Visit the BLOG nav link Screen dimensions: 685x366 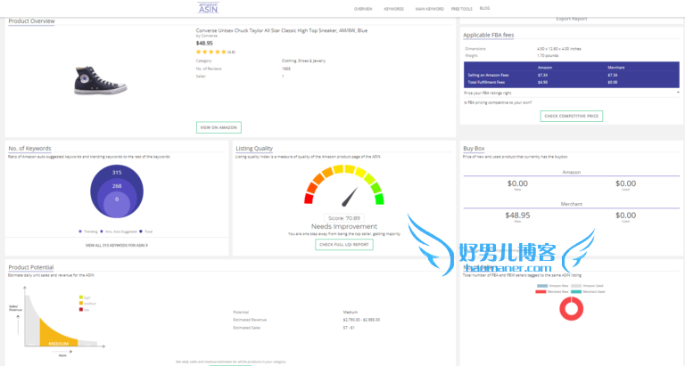(x=484, y=8)
